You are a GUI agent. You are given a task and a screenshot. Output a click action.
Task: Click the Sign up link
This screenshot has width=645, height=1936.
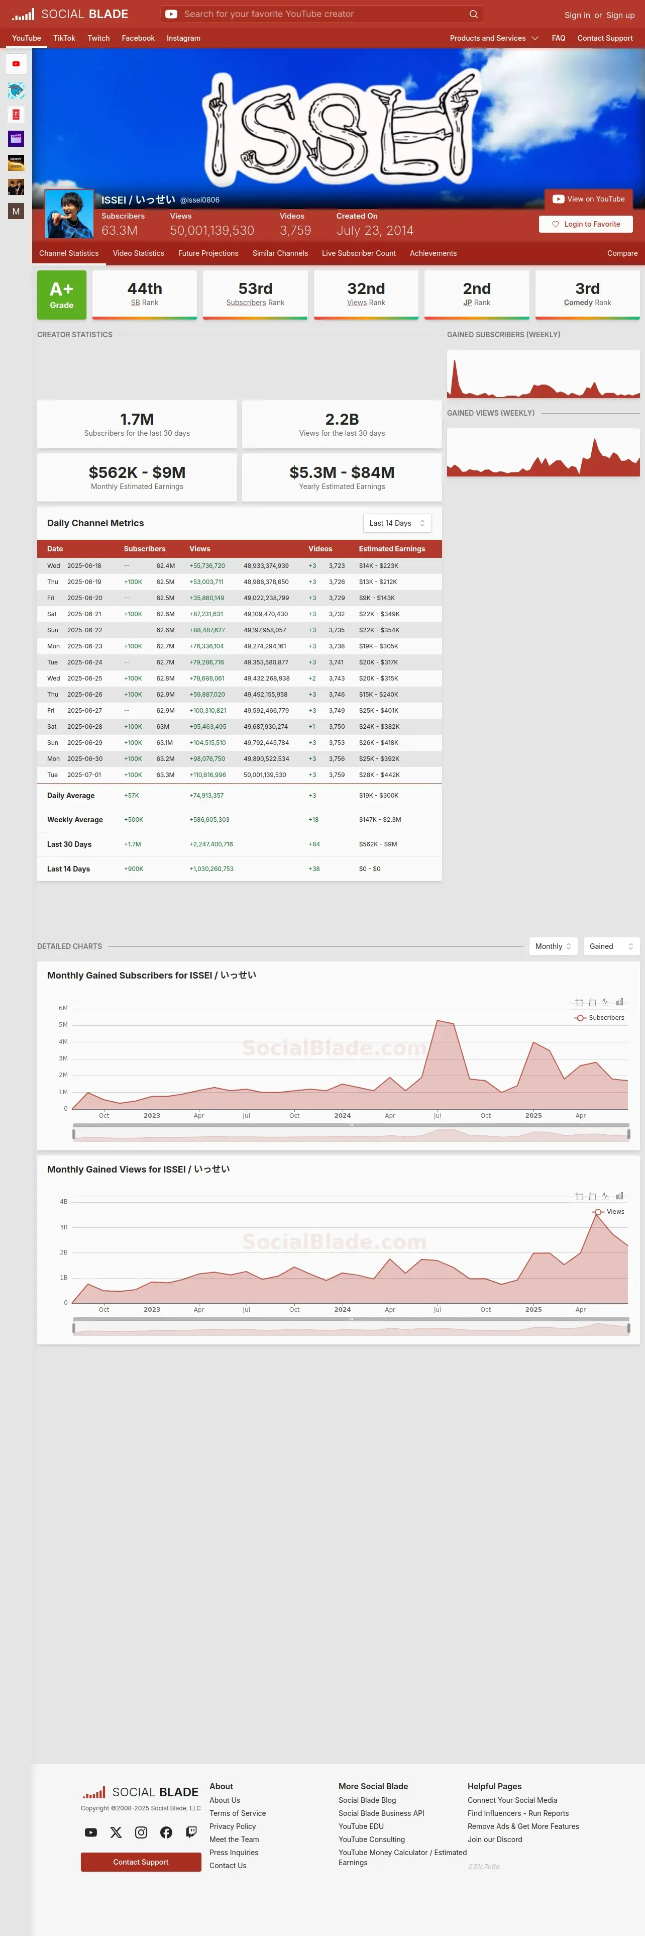click(x=620, y=15)
